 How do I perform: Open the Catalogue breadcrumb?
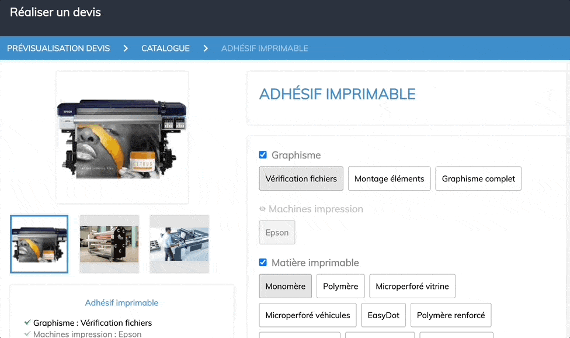tap(165, 49)
